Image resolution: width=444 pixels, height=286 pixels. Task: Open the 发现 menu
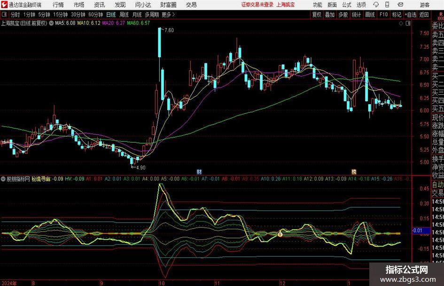point(120,5)
